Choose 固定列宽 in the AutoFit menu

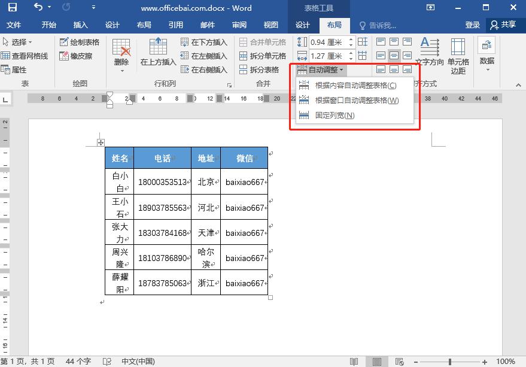332,115
